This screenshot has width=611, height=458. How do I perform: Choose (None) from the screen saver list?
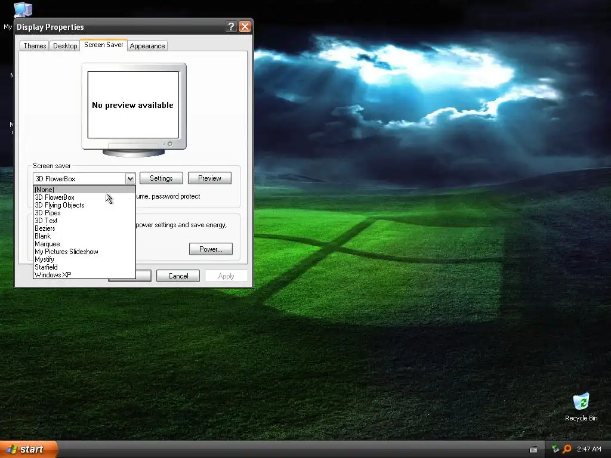tap(84, 190)
